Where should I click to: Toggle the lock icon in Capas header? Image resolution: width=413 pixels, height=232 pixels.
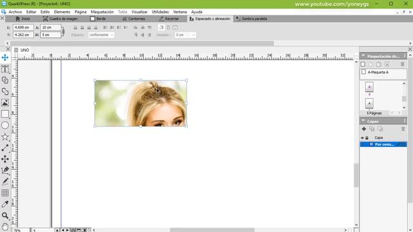pyautogui.click(x=367, y=138)
